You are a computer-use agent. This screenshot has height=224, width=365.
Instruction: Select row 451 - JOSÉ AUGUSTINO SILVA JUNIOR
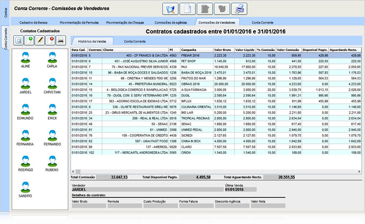pos(216,61)
